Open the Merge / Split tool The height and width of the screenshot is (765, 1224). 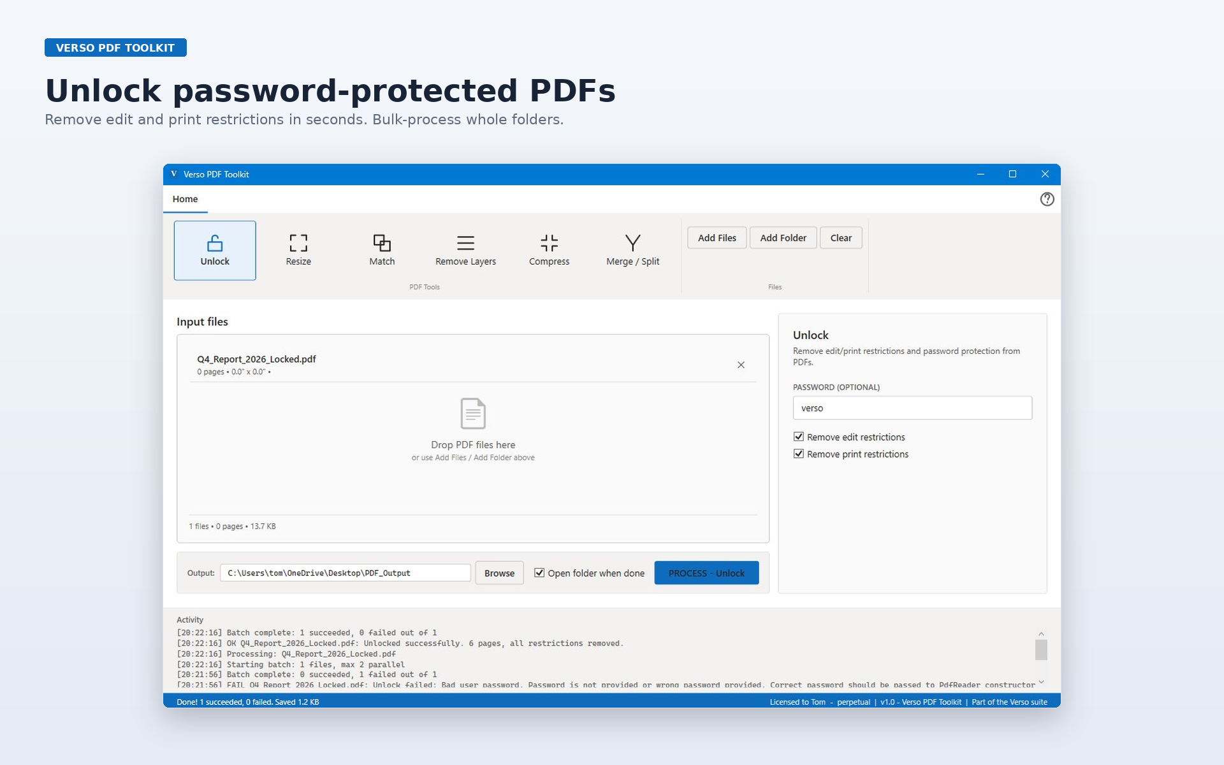tap(632, 251)
